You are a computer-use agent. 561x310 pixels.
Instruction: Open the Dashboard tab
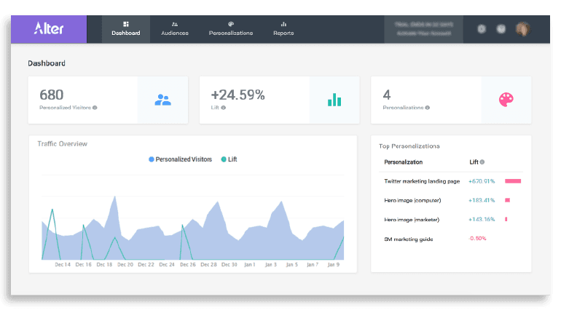(x=125, y=28)
